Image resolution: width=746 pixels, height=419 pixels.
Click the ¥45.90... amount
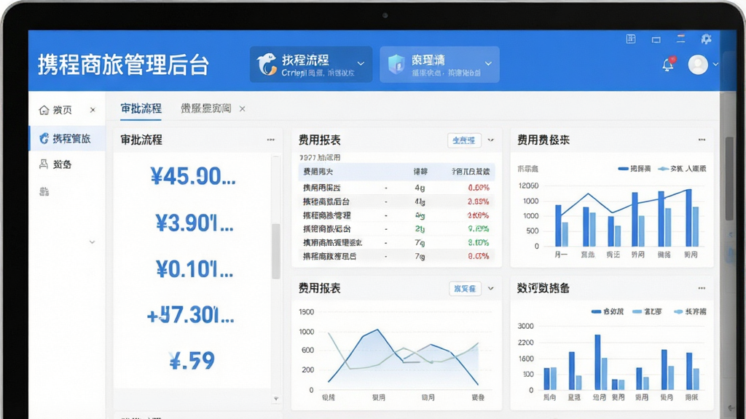tap(192, 176)
